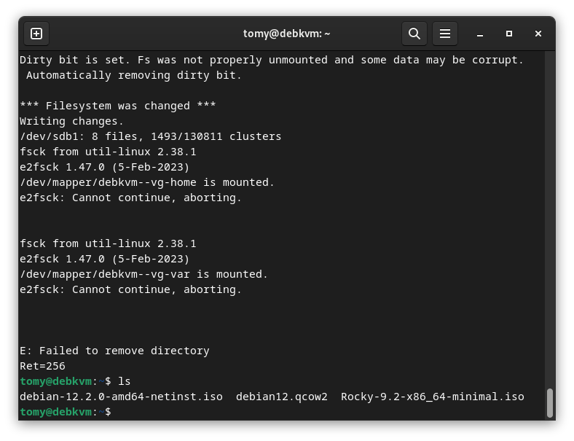This screenshot has height=441, width=574.
Task: Click the Ret=256 output line
Action: coord(42,366)
